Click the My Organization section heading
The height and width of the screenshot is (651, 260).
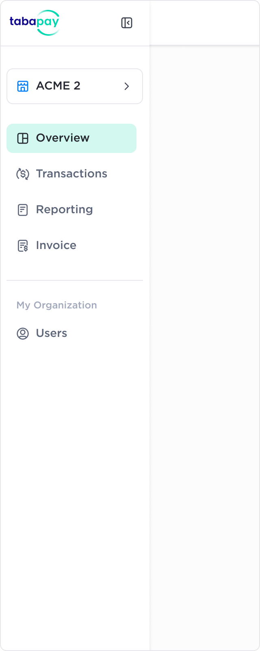point(57,305)
